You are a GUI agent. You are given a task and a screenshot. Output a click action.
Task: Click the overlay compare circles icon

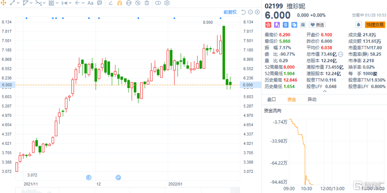(x=158, y=3)
